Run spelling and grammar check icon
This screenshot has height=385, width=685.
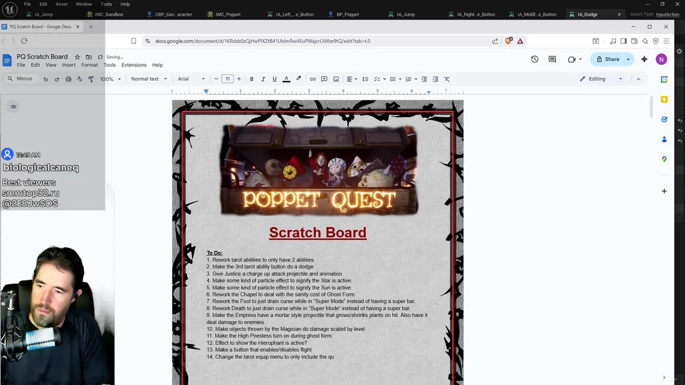(x=80, y=79)
